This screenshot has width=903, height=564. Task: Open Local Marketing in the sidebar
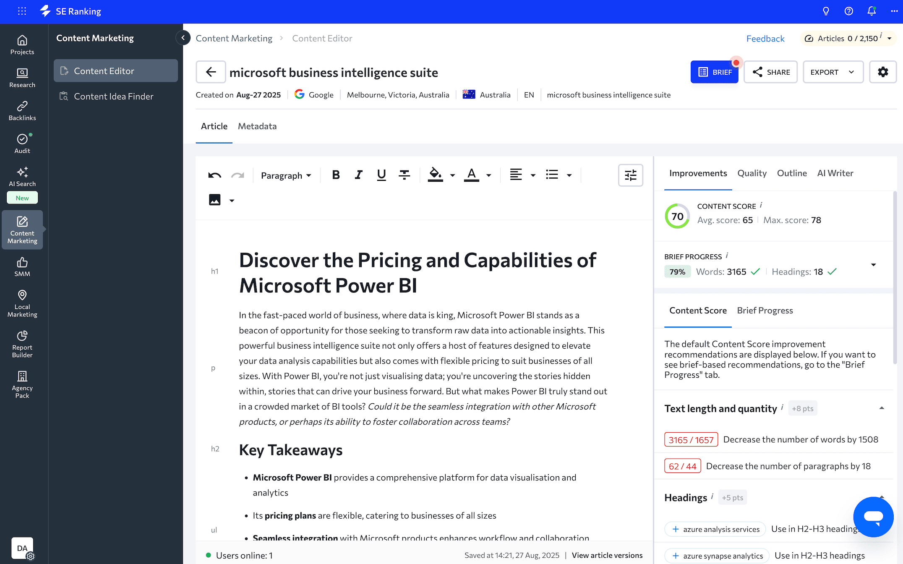(22, 304)
